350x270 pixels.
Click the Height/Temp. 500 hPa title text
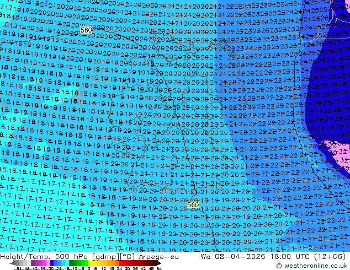(x=45, y=257)
